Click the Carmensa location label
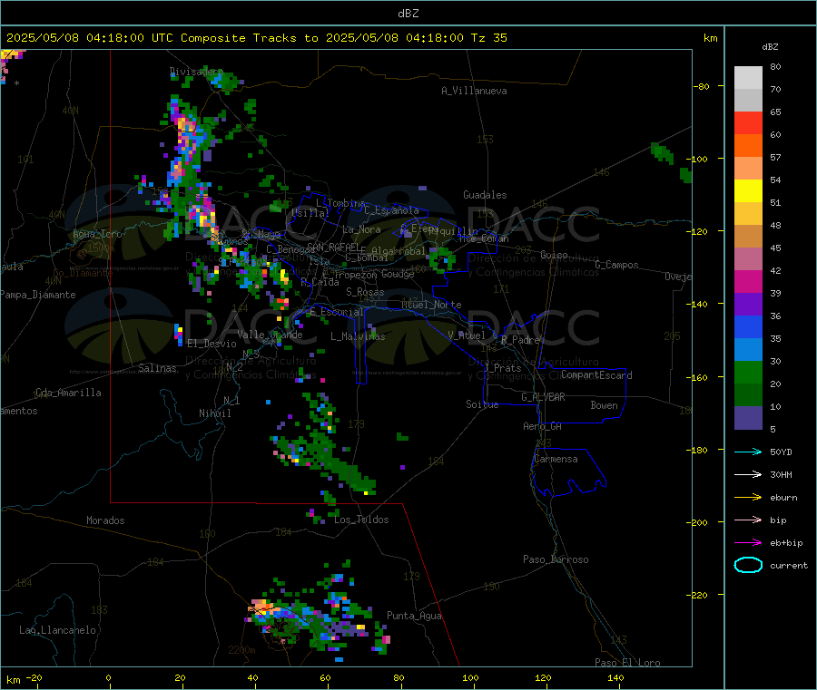Screen dimensions: 817x690 [x=556, y=459]
